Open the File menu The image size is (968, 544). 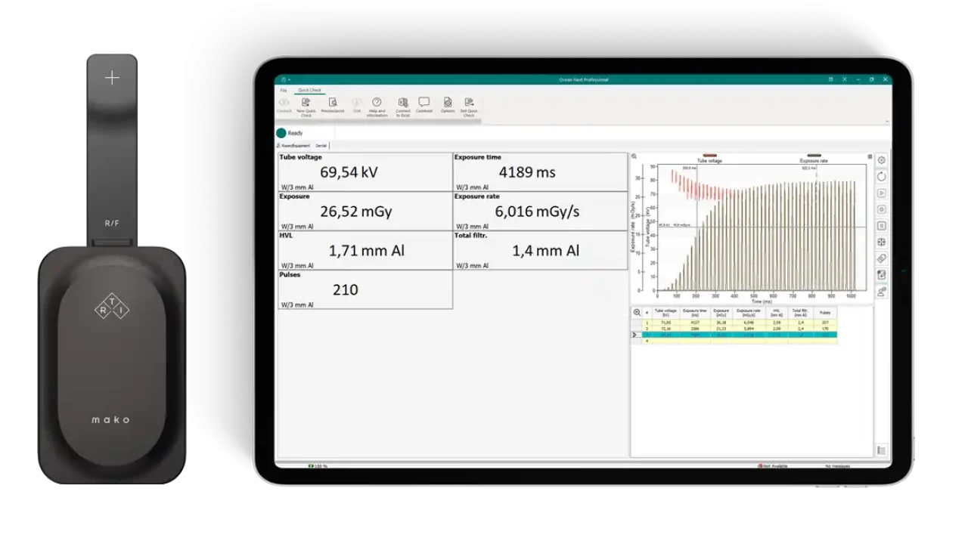click(284, 90)
